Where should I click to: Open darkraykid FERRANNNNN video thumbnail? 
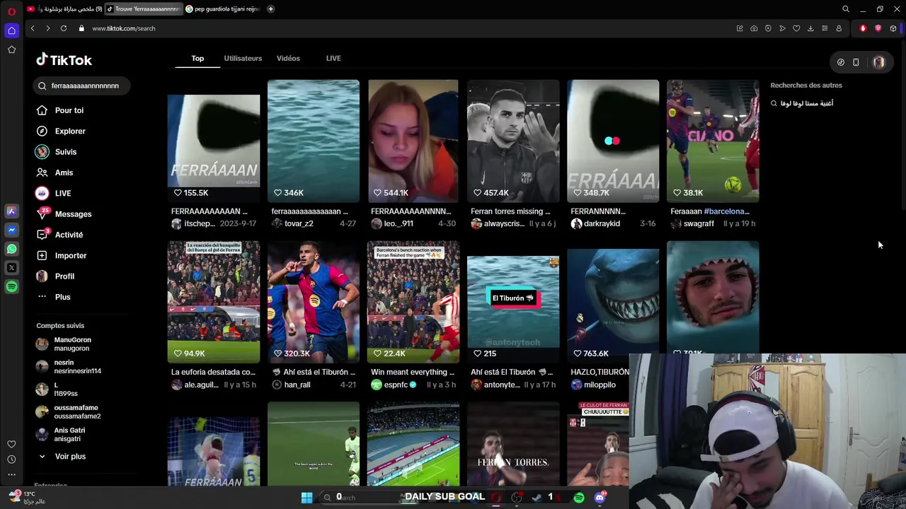coord(613,141)
